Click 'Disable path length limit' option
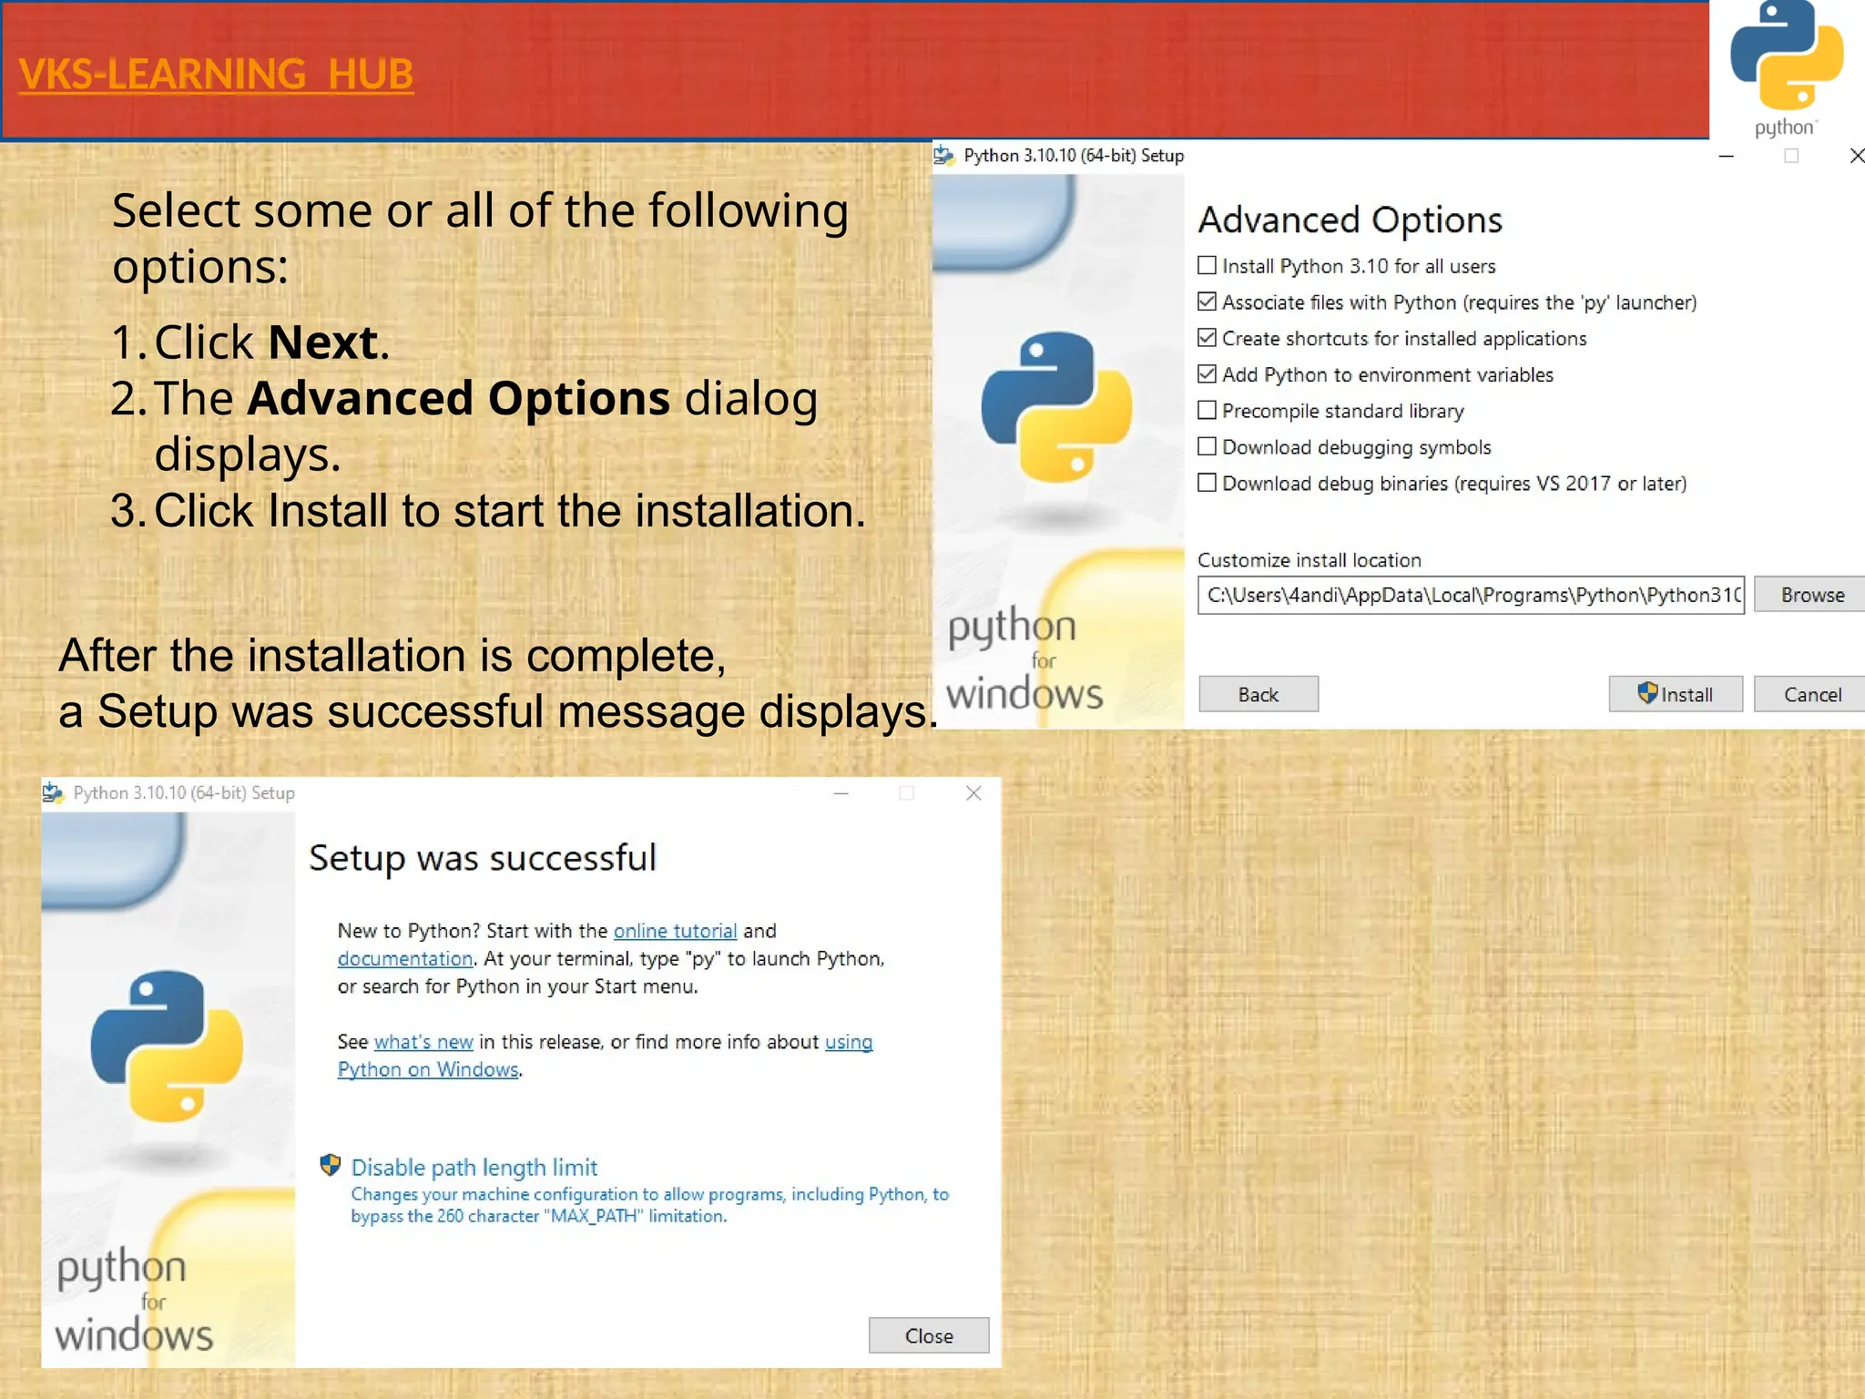Screen dimensions: 1865x1399 [474, 1168]
